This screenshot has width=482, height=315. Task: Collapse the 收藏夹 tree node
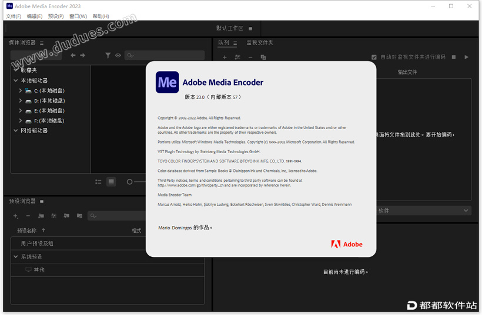[x=16, y=70]
